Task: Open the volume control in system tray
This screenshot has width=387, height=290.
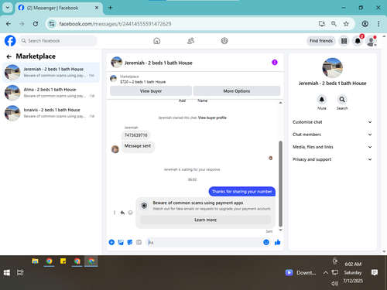Action: click(334, 284)
